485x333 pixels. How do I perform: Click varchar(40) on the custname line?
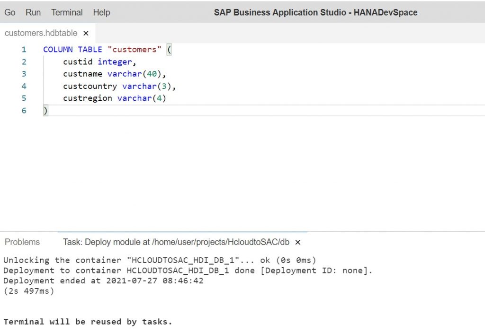pos(134,74)
